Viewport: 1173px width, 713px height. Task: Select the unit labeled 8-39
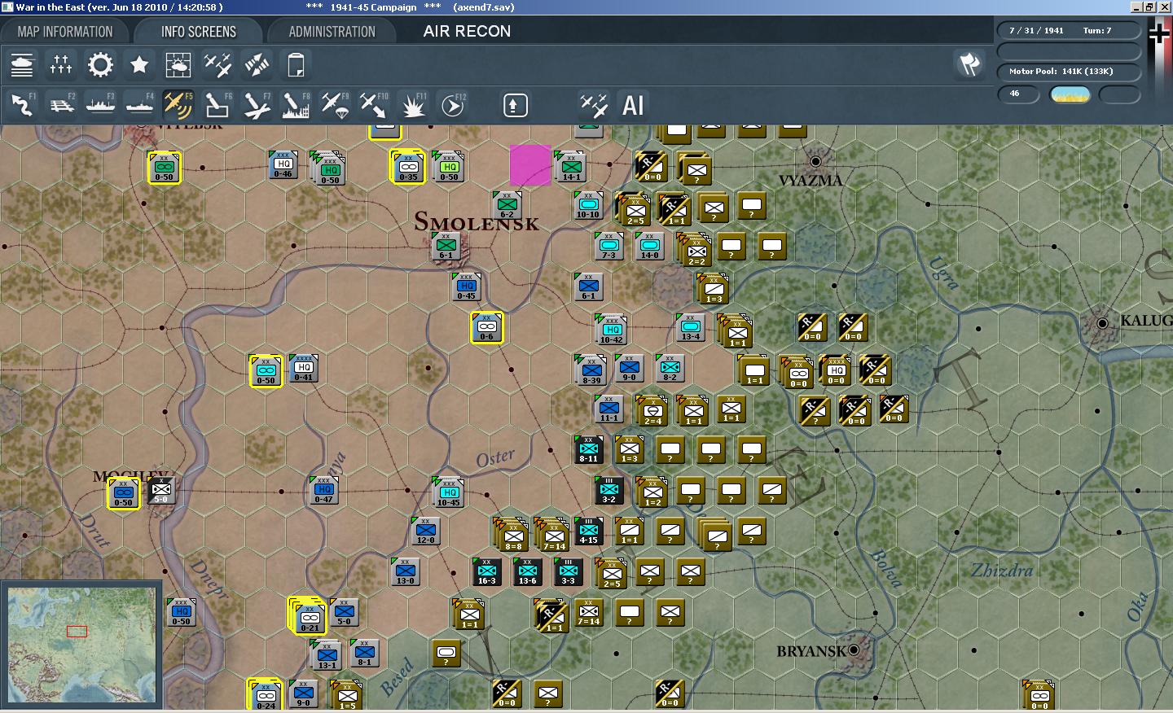coord(591,370)
